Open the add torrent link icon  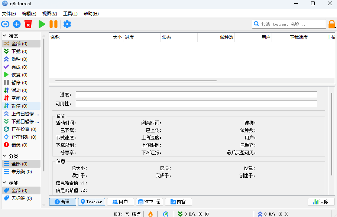point(5,24)
